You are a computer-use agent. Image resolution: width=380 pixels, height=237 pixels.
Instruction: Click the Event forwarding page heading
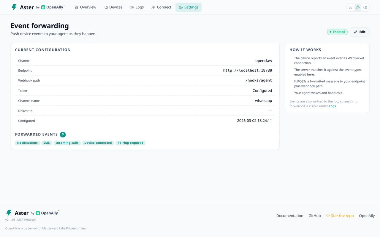pyautogui.click(x=40, y=26)
